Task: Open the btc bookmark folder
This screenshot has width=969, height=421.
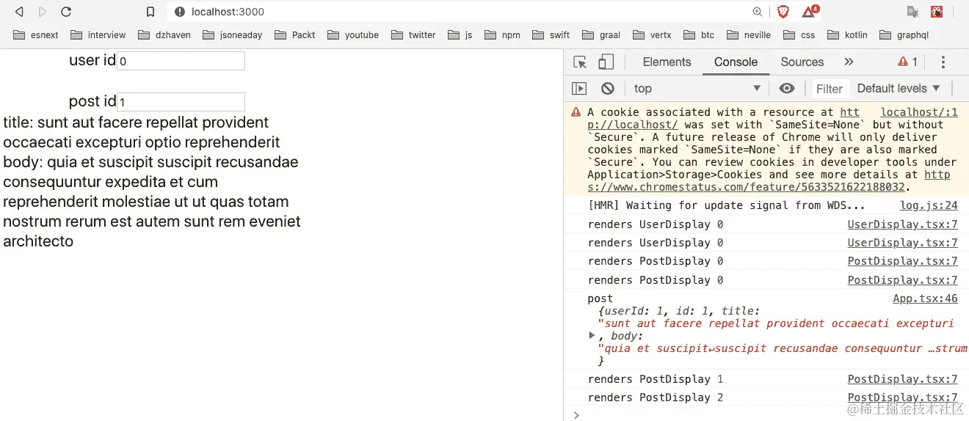Action: (x=699, y=34)
